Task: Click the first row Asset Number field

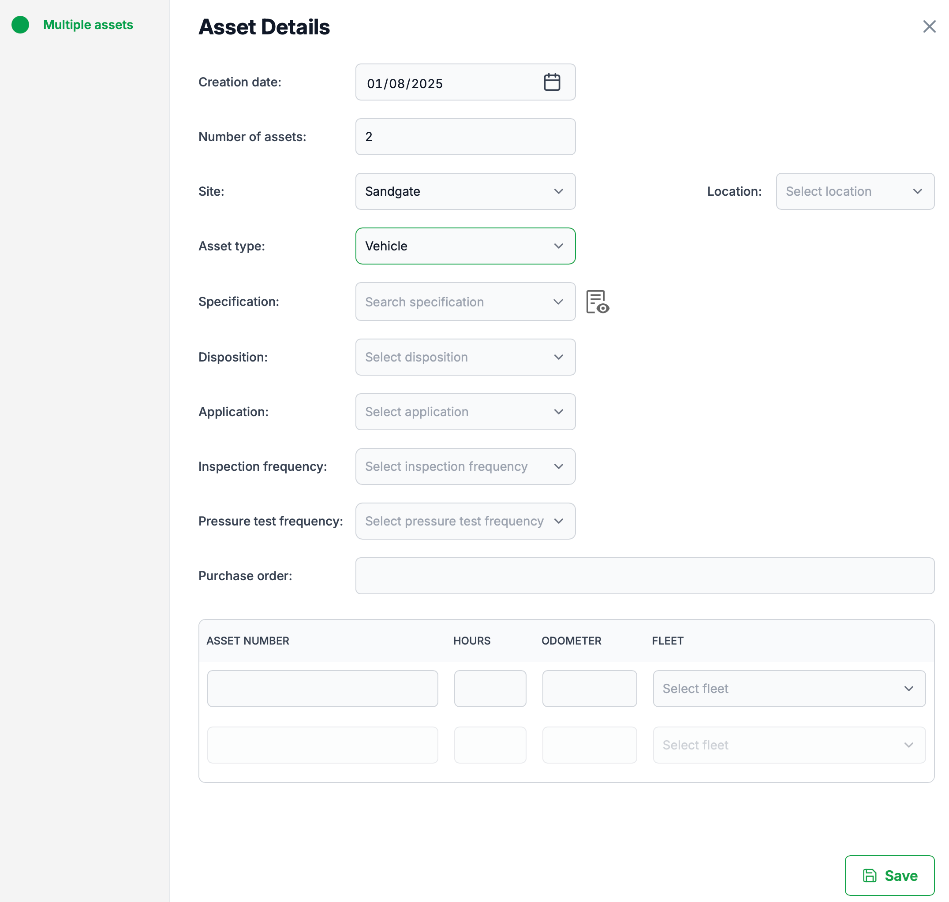Action: pos(322,689)
